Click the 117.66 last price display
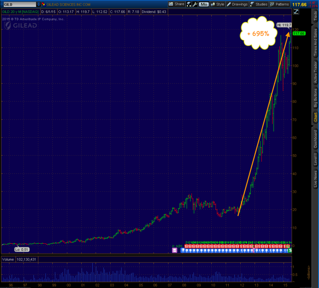Screen dimensions: 319x288 pos(299,4)
